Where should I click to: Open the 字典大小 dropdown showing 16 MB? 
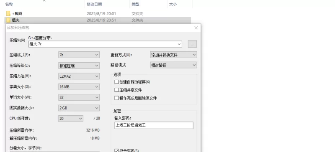click(x=79, y=87)
